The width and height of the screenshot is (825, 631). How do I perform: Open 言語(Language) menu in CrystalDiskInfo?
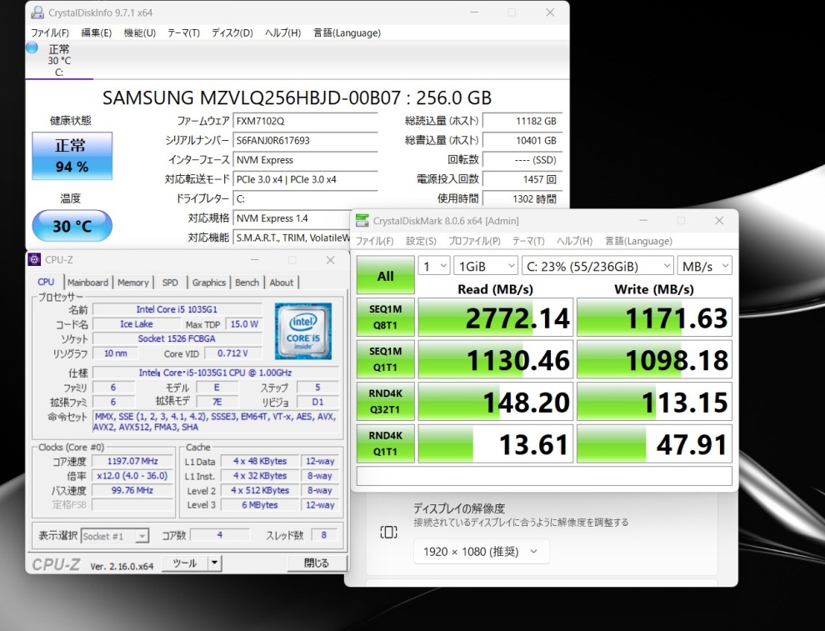click(347, 33)
